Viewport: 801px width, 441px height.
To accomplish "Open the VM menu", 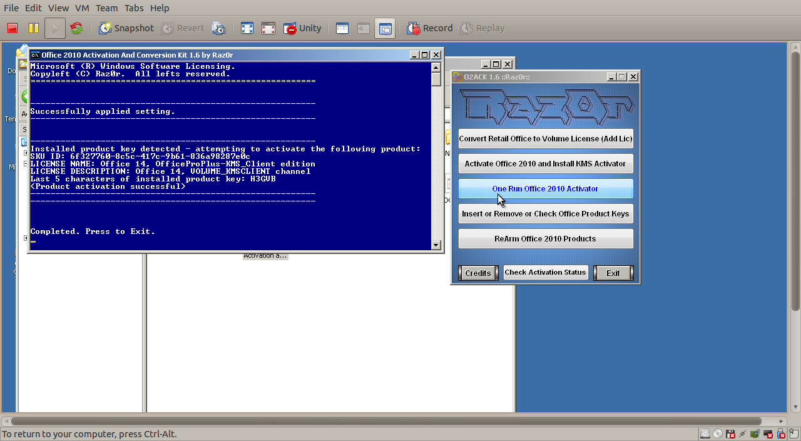I will [x=82, y=8].
